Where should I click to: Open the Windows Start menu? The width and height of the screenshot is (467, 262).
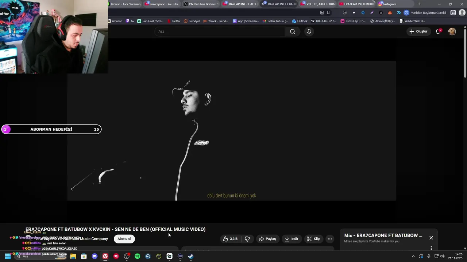8,257
